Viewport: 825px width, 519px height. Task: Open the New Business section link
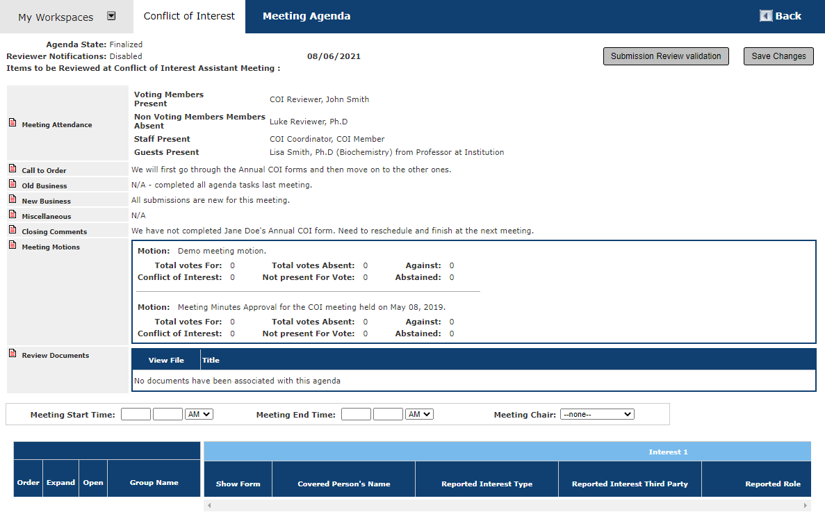(x=47, y=201)
